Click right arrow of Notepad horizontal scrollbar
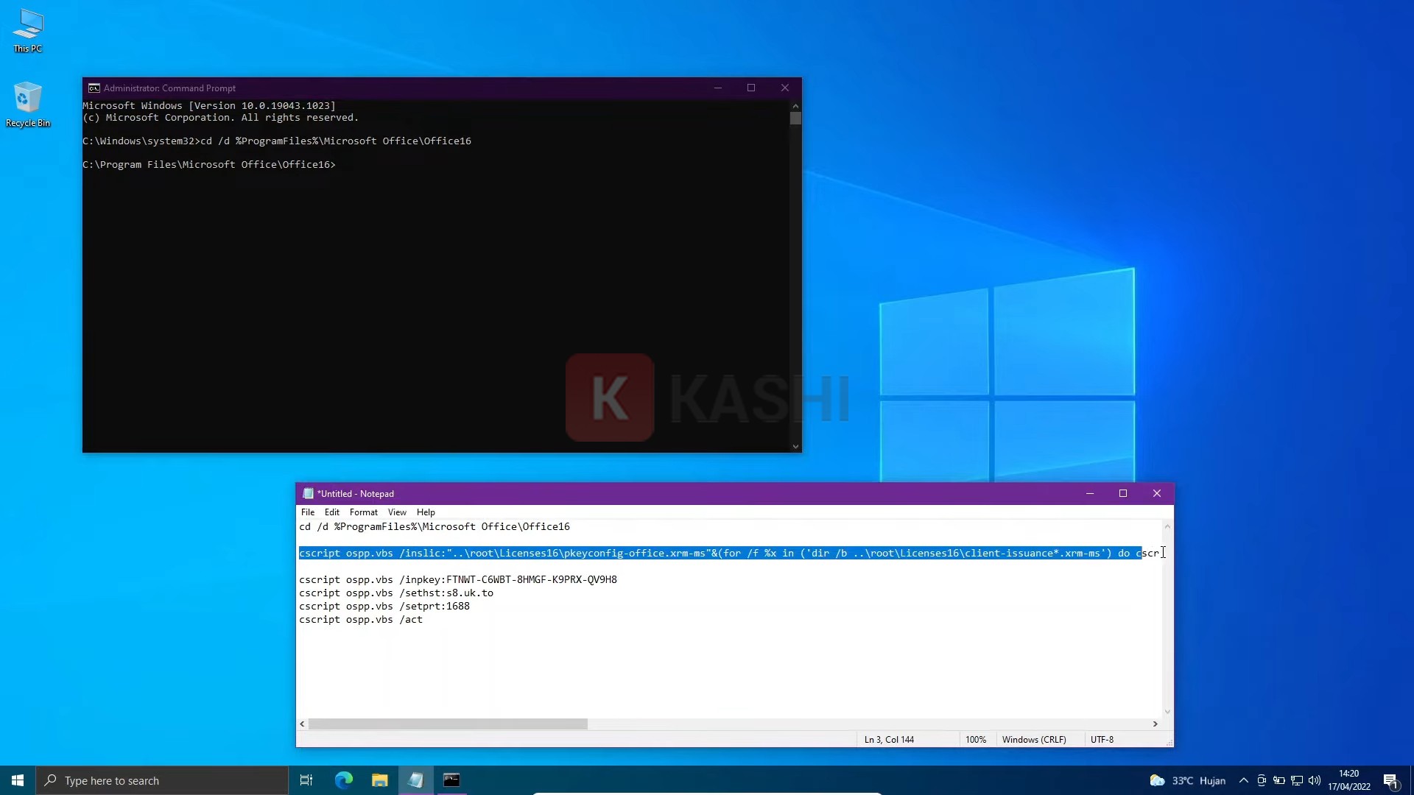 1155,724
